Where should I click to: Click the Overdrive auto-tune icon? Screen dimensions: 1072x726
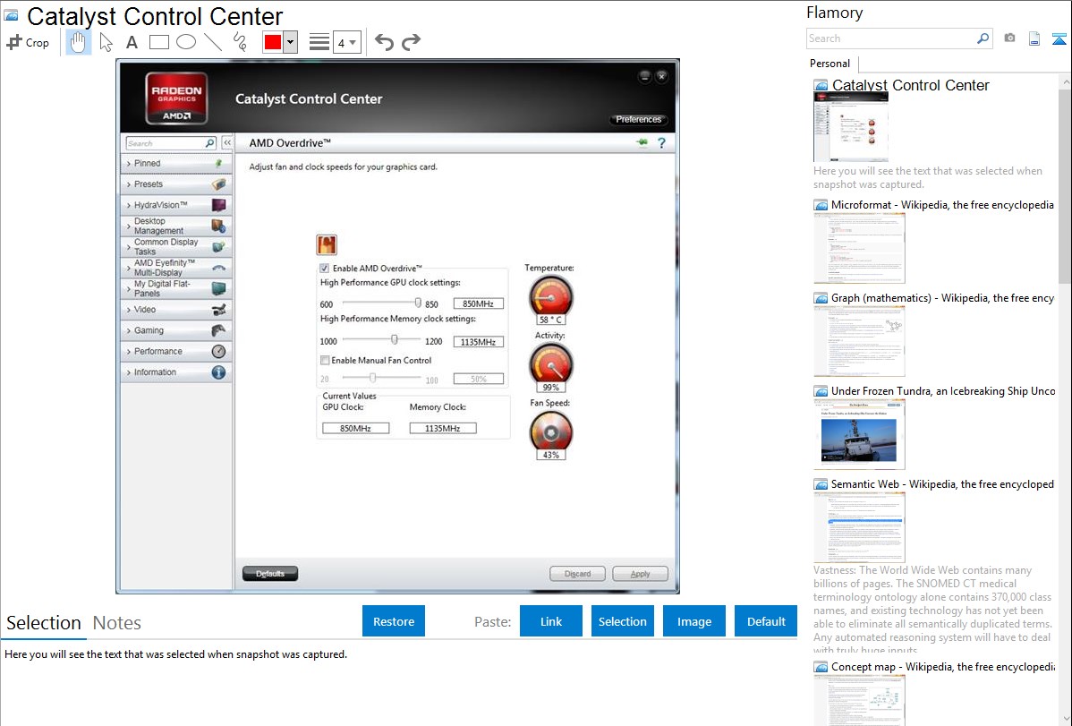coord(326,244)
